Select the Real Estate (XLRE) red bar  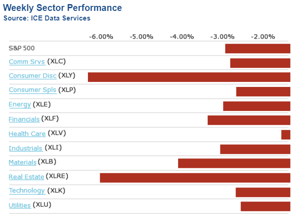coord(195,177)
